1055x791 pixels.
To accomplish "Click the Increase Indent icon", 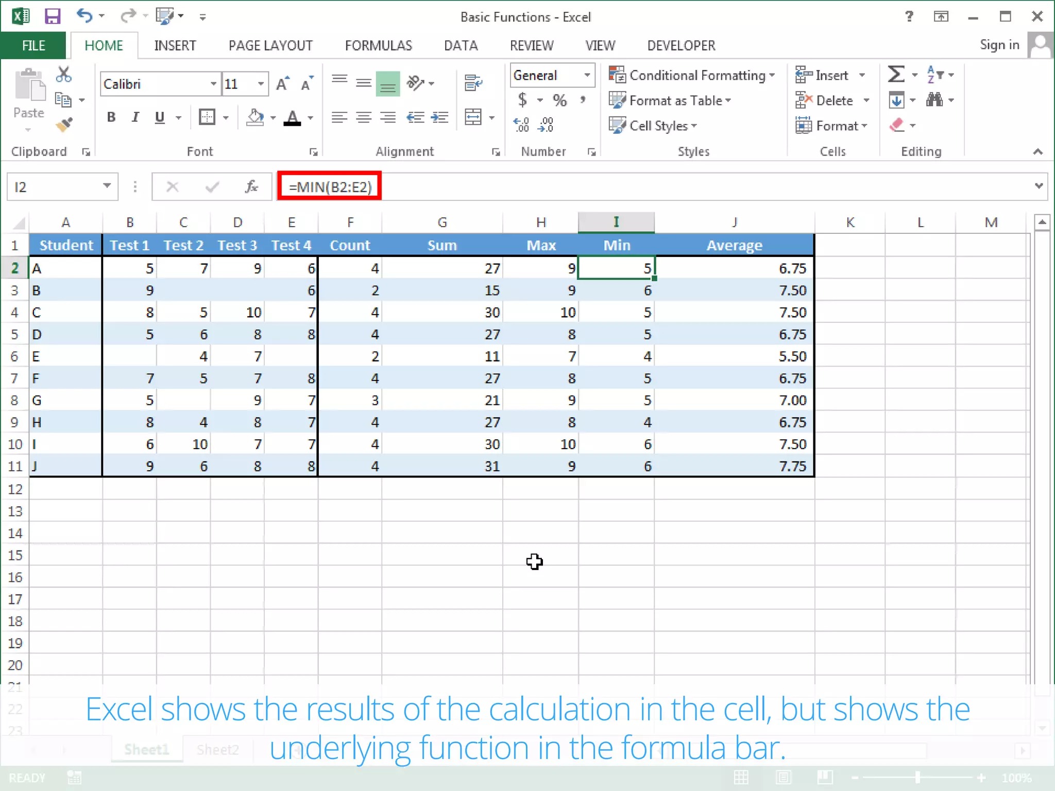I will (439, 117).
